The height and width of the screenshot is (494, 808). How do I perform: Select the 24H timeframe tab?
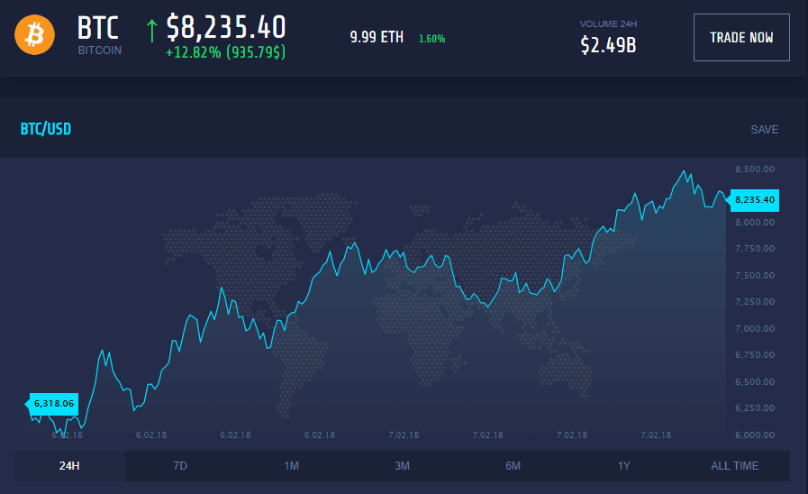pos(69,466)
